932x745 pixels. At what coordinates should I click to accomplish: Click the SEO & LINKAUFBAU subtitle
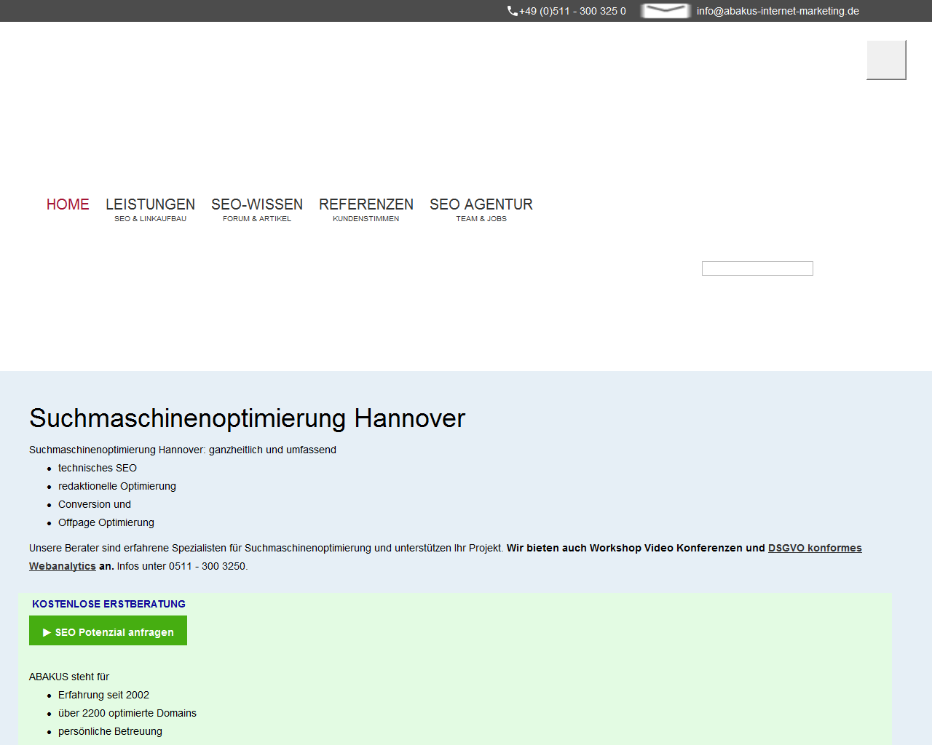tap(150, 219)
